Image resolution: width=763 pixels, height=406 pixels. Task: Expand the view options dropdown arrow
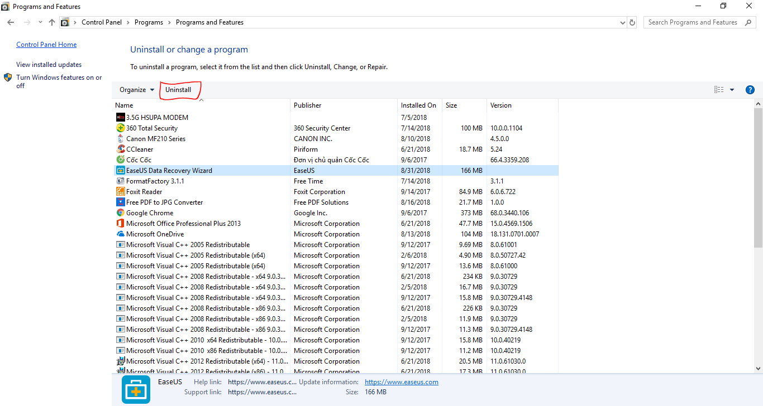click(732, 90)
